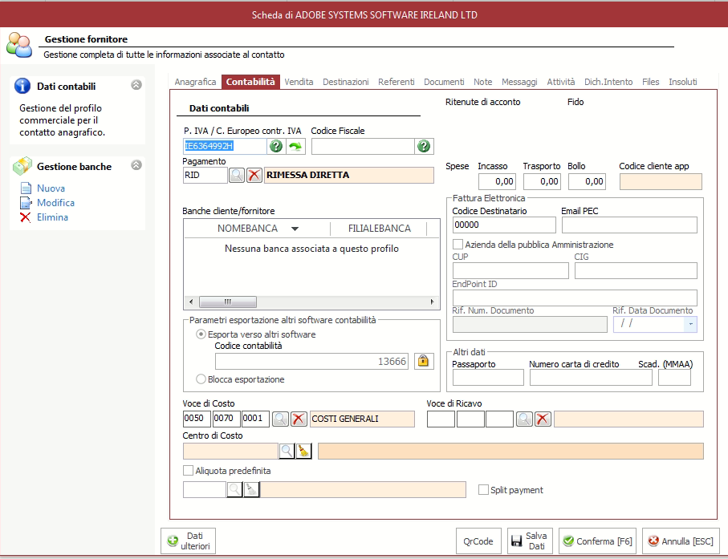728x559 pixels.
Task: Open the Insoluti tab
Action: click(682, 82)
